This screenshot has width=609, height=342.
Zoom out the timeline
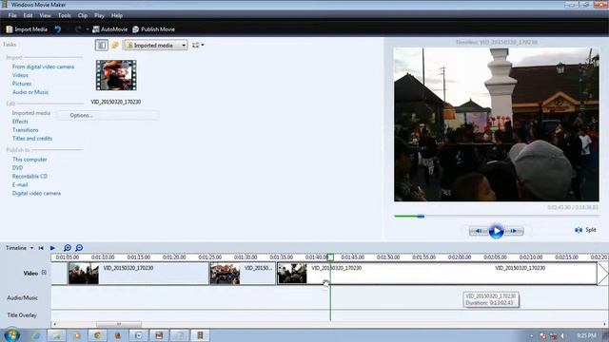pyautogui.click(x=79, y=248)
